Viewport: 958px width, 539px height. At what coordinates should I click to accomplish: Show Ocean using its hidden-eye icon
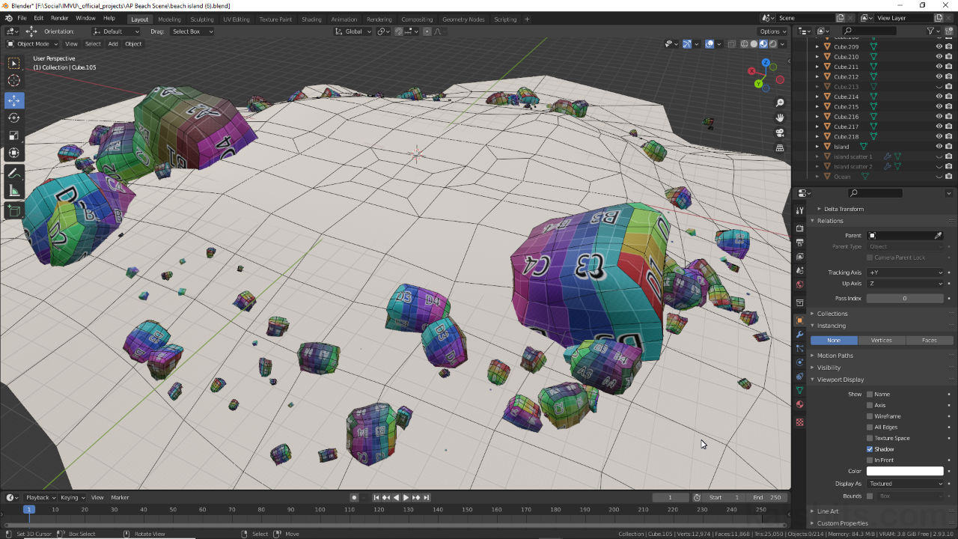pyautogui.click(x=939, y=177)
